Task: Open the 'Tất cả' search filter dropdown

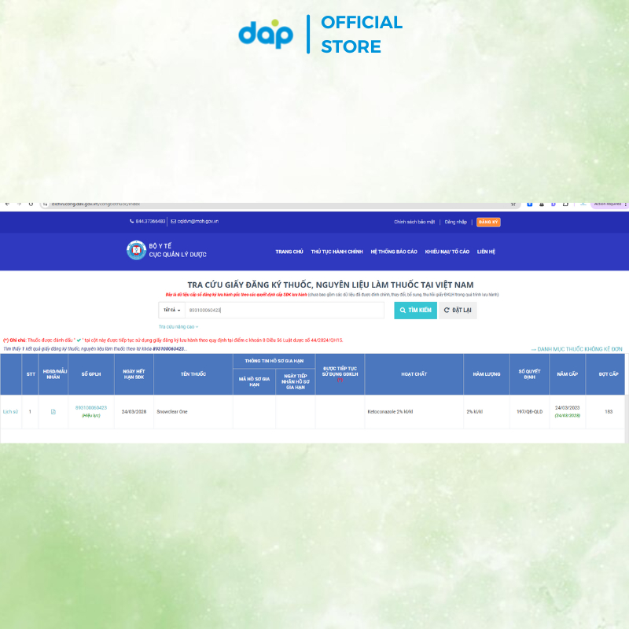Action: tap(172, 311)
